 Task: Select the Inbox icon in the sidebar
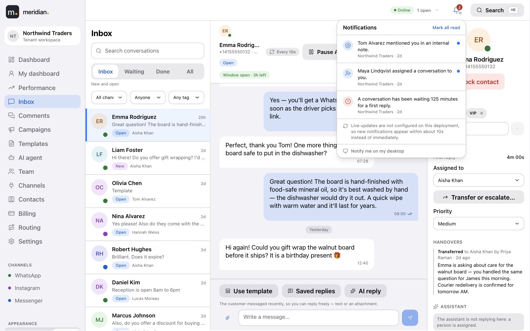click(x=12, y=102)
